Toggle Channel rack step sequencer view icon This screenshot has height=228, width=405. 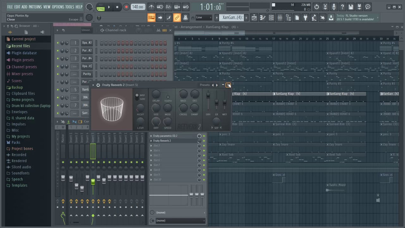point(164,30)
